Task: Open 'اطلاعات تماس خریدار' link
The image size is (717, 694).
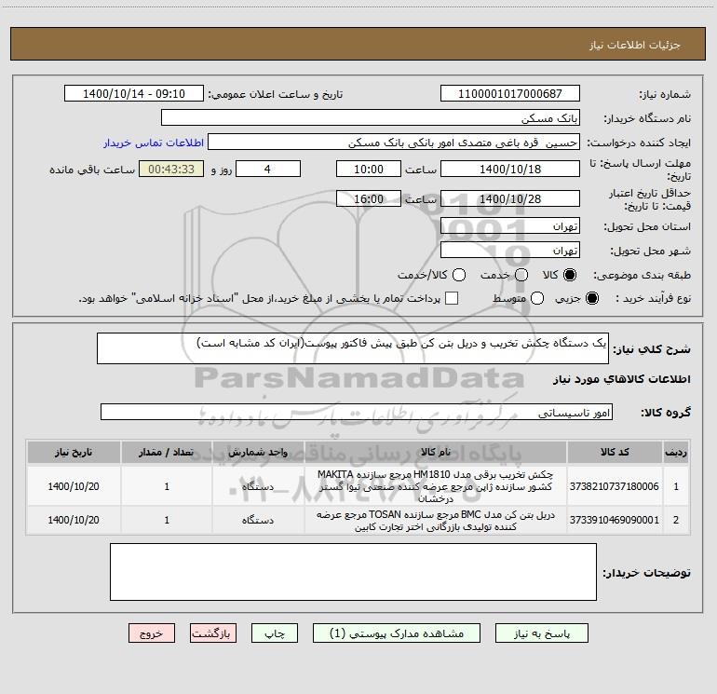Action: point(152,143)
